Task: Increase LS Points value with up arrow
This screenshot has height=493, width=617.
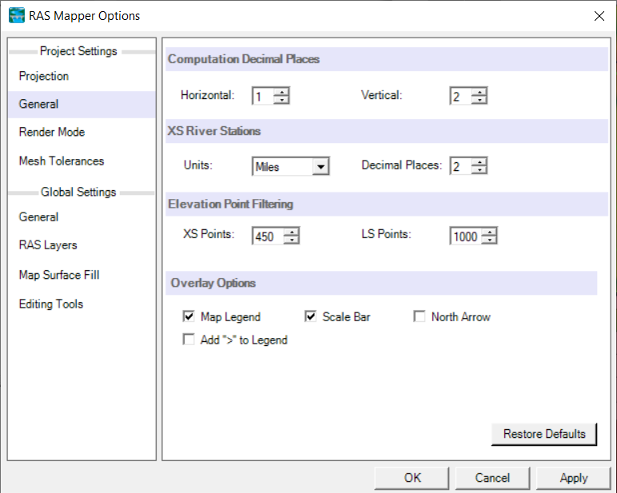Action: (x=489, y=232)
